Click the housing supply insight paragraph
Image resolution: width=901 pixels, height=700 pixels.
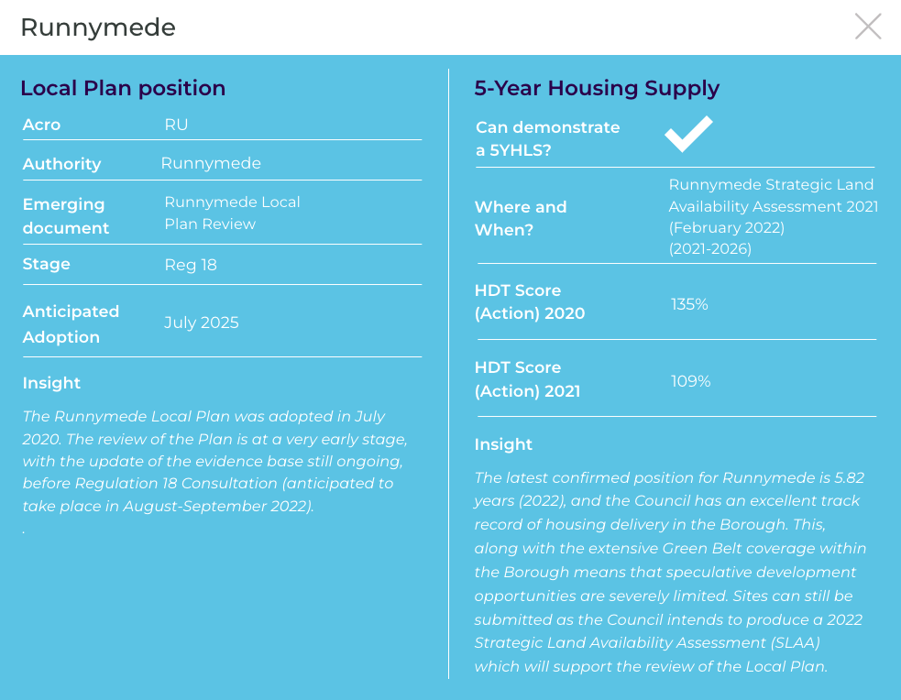669,572
